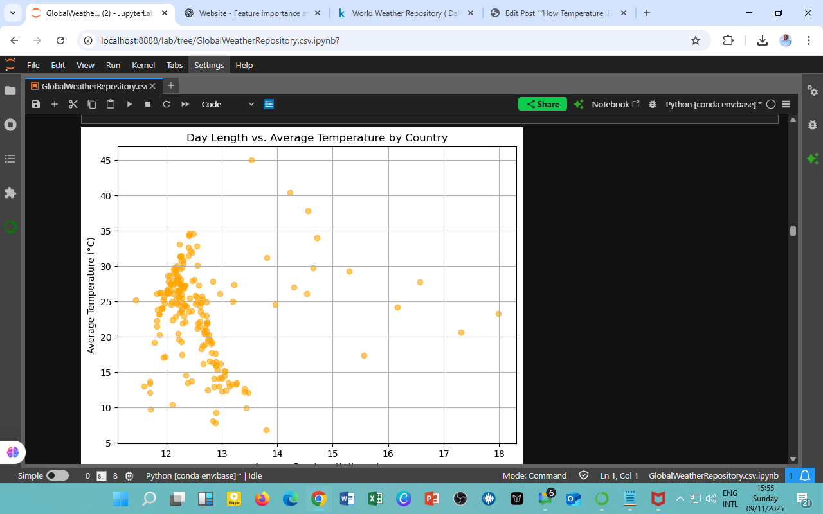823x514 pixels.
Task: Enable the debugger bug icon in toolbar
Action: (x=653, y=104)
